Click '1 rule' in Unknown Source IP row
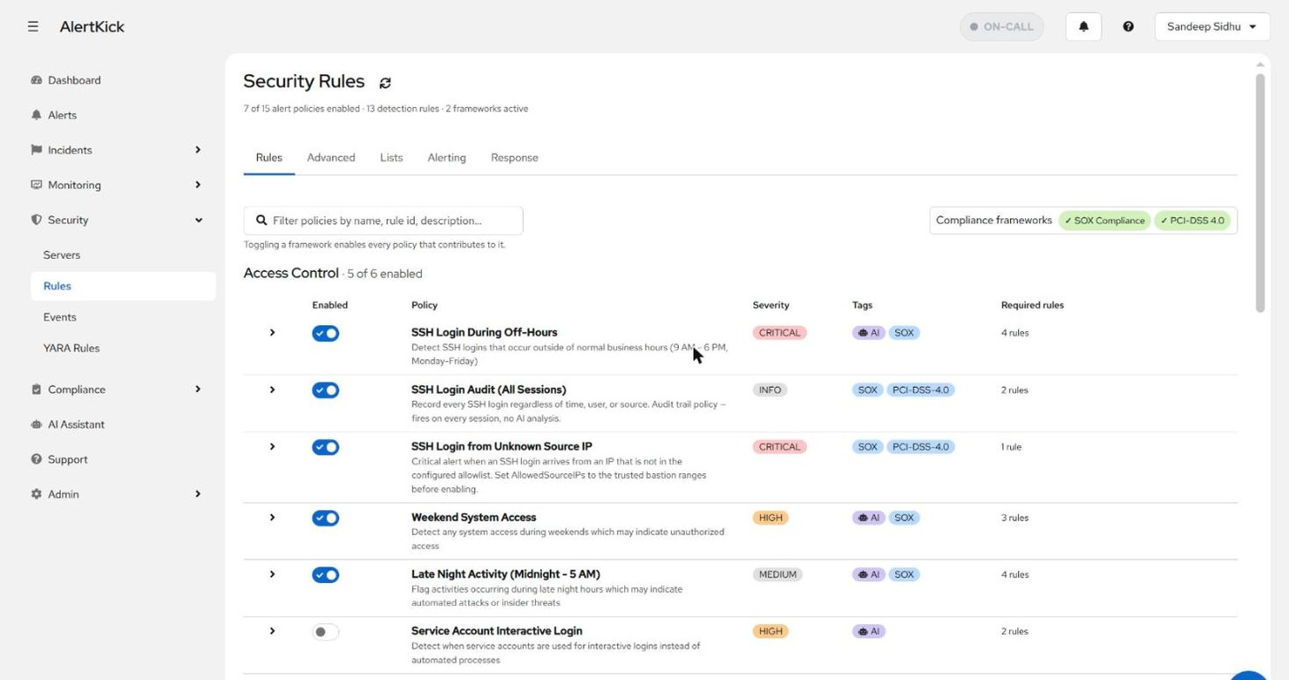The width and height of the screenshot is (1289, 680). (x=1011, y=447)
